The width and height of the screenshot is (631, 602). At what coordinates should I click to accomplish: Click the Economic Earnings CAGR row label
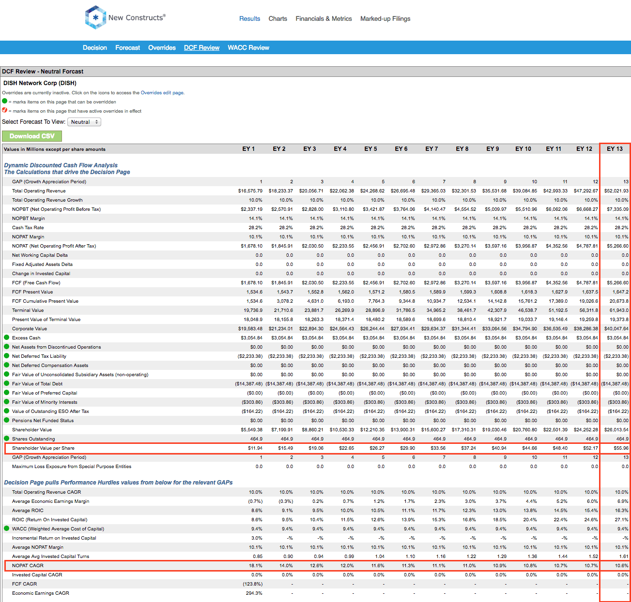(41, 593)
